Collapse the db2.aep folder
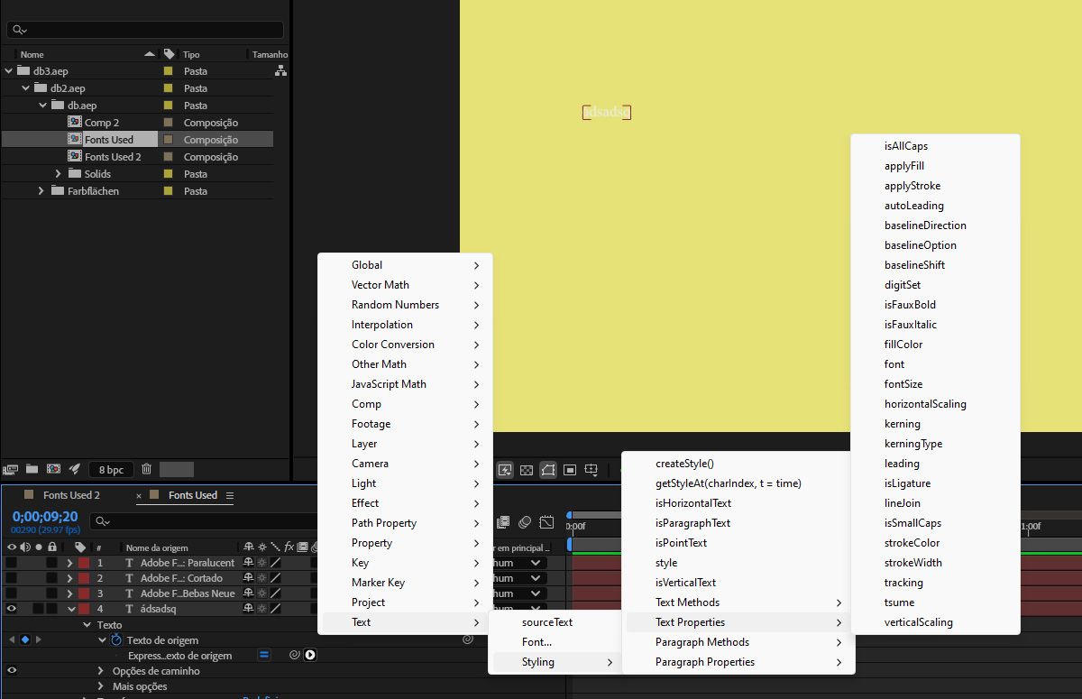Viewport: 1082px width, 699px height. click(x=26, y=88)
